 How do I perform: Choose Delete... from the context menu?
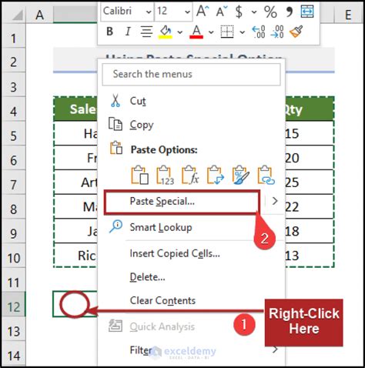147,277
